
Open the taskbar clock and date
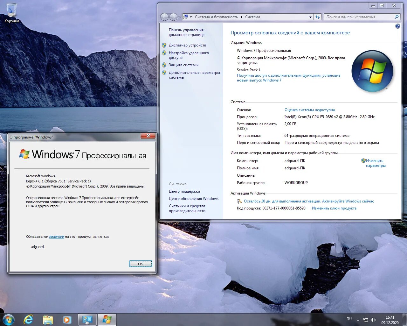(390, 320)
